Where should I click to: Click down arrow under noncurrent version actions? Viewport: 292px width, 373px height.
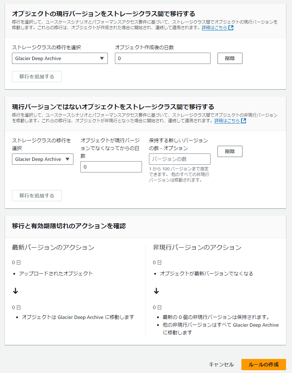pos(156,291)
